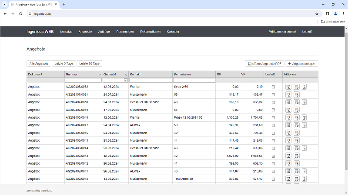
Task: Create new offer with Angebot anlegen
Action: coord(301,64)
